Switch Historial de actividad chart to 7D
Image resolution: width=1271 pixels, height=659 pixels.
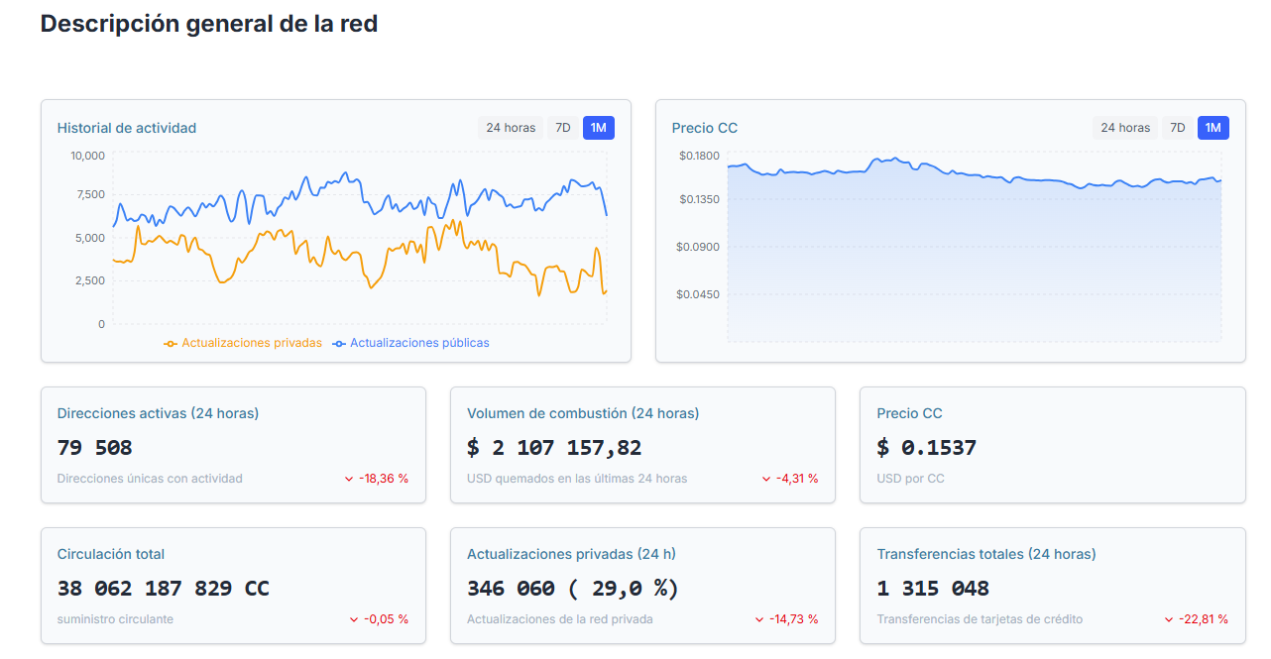click(562, 128)
